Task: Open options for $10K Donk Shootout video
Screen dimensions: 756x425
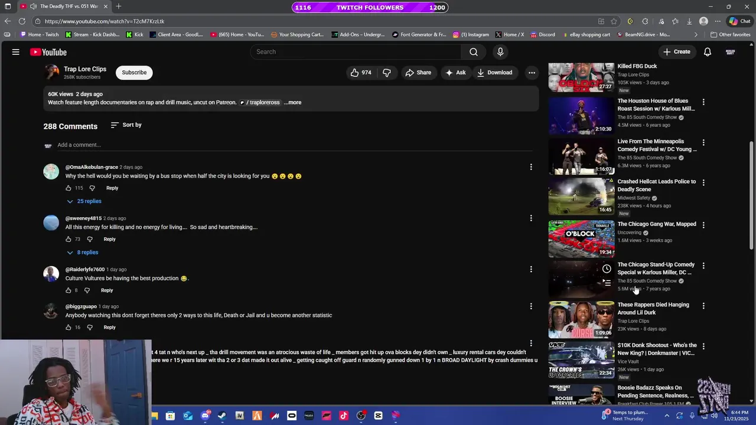Action: click(703, 346)
